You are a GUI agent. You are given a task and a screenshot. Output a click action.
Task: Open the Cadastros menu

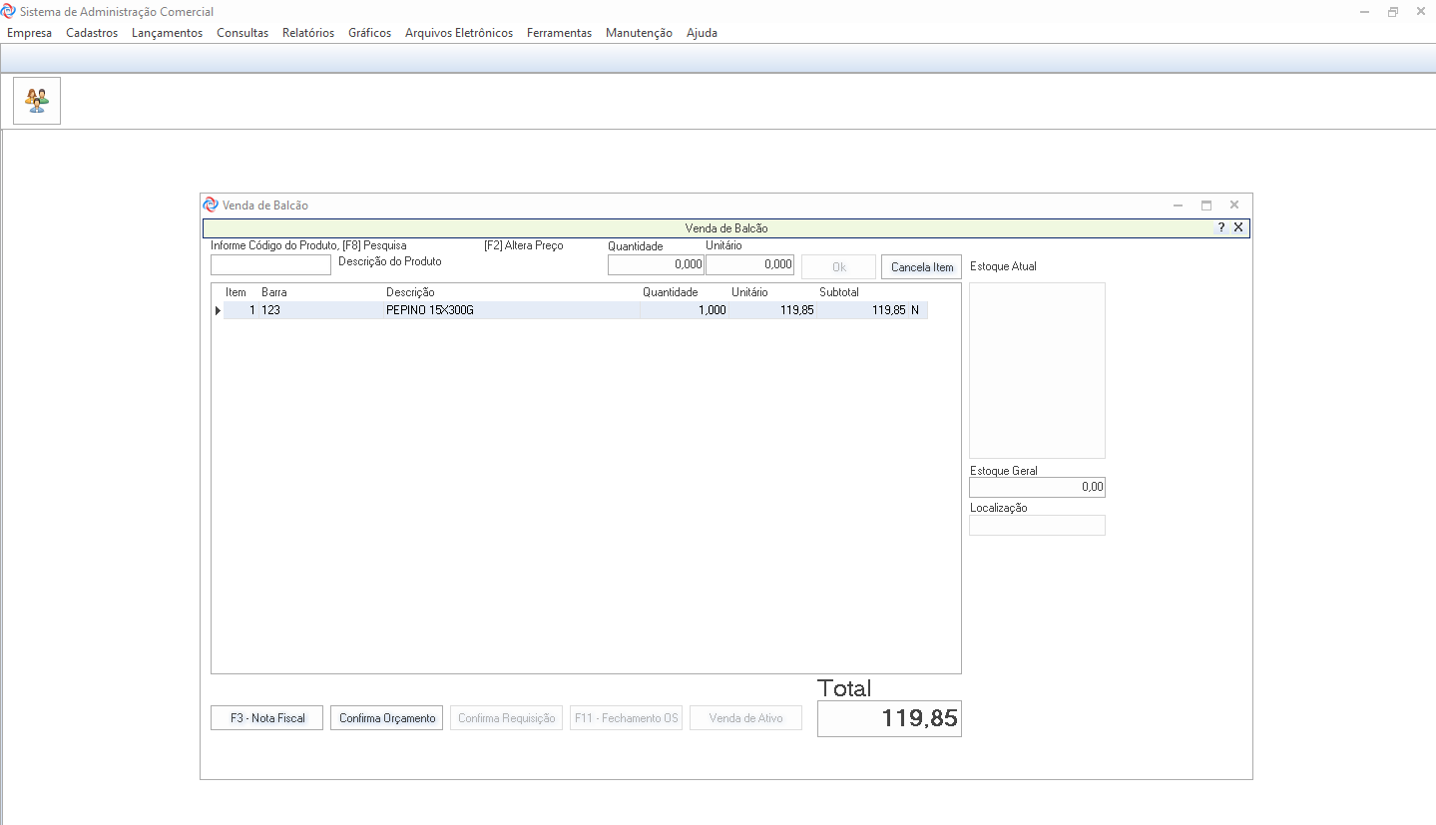click(92, 33)
